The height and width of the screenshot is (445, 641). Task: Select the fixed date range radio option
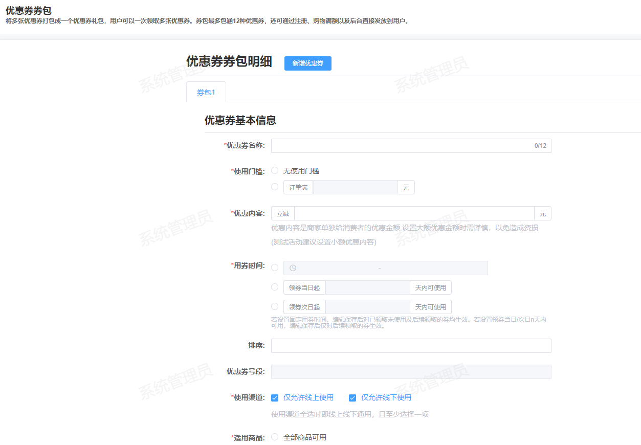click(x=275, y=268)
